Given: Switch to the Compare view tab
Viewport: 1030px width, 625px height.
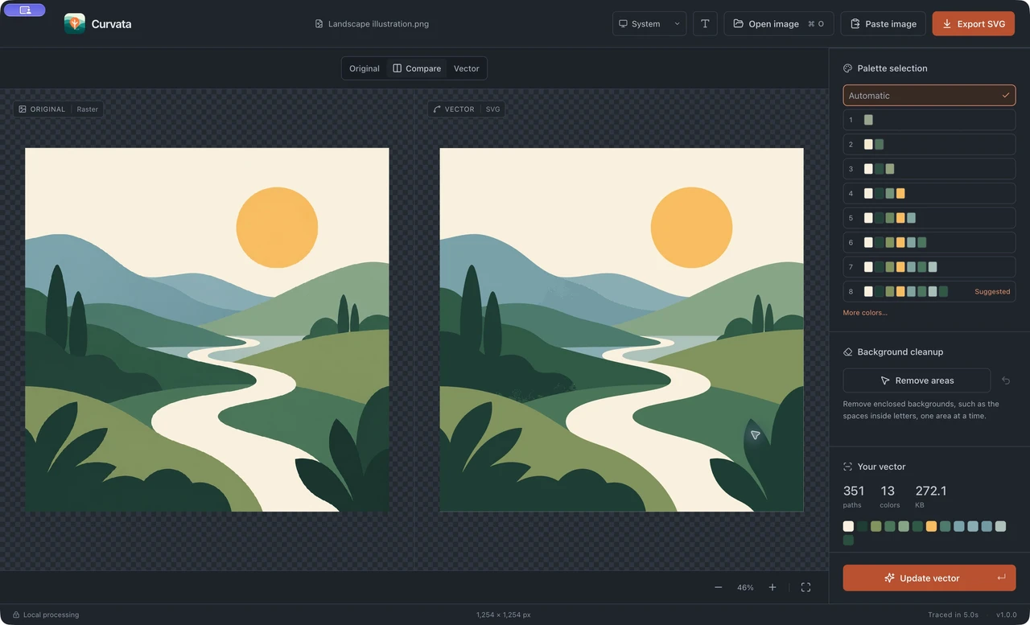Looking at the screenshot, I should point(417,68).
